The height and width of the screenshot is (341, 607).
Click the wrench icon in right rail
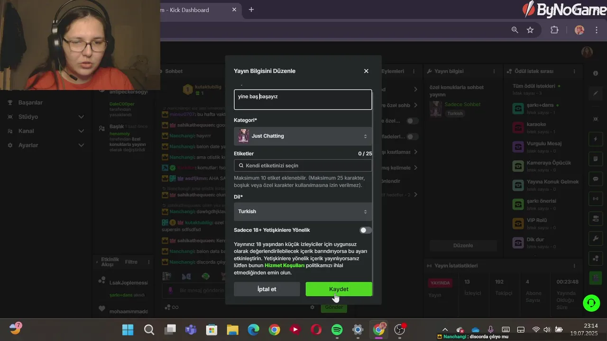point(596,238)
